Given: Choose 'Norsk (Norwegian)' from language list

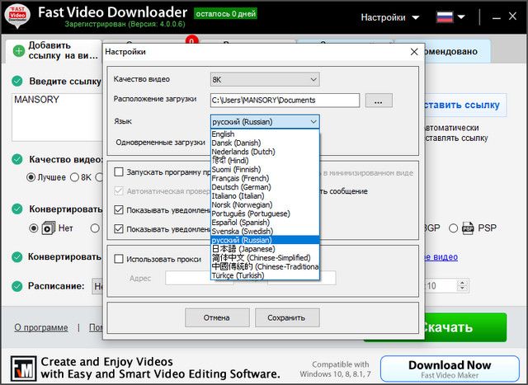Looking at the screenshot, I should click(x=265, y=204).
